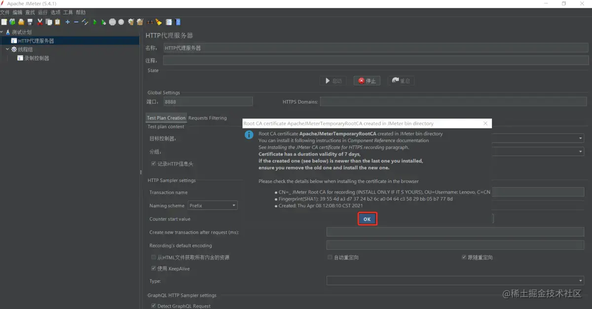This screenshot has height=309, width=592.
Task: Create a new test plan via toolbar icon
Action: pos(4,22)
